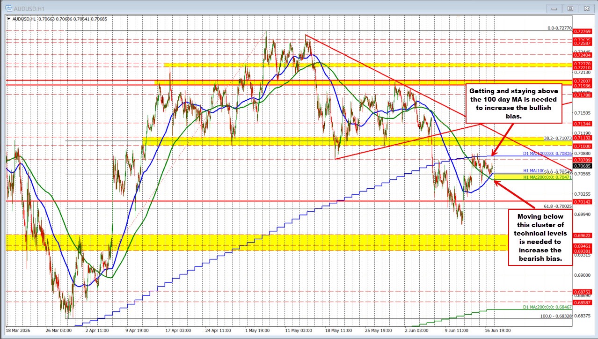This screenshot has height=339, width=598.
Task: Click the 0.69381 price level label
Action: 582,251
